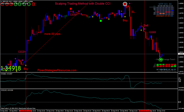The width and height of the screenshot is (184, 112).
Task: Click the green H4 timeframe circle
Action: click(20, 4)
